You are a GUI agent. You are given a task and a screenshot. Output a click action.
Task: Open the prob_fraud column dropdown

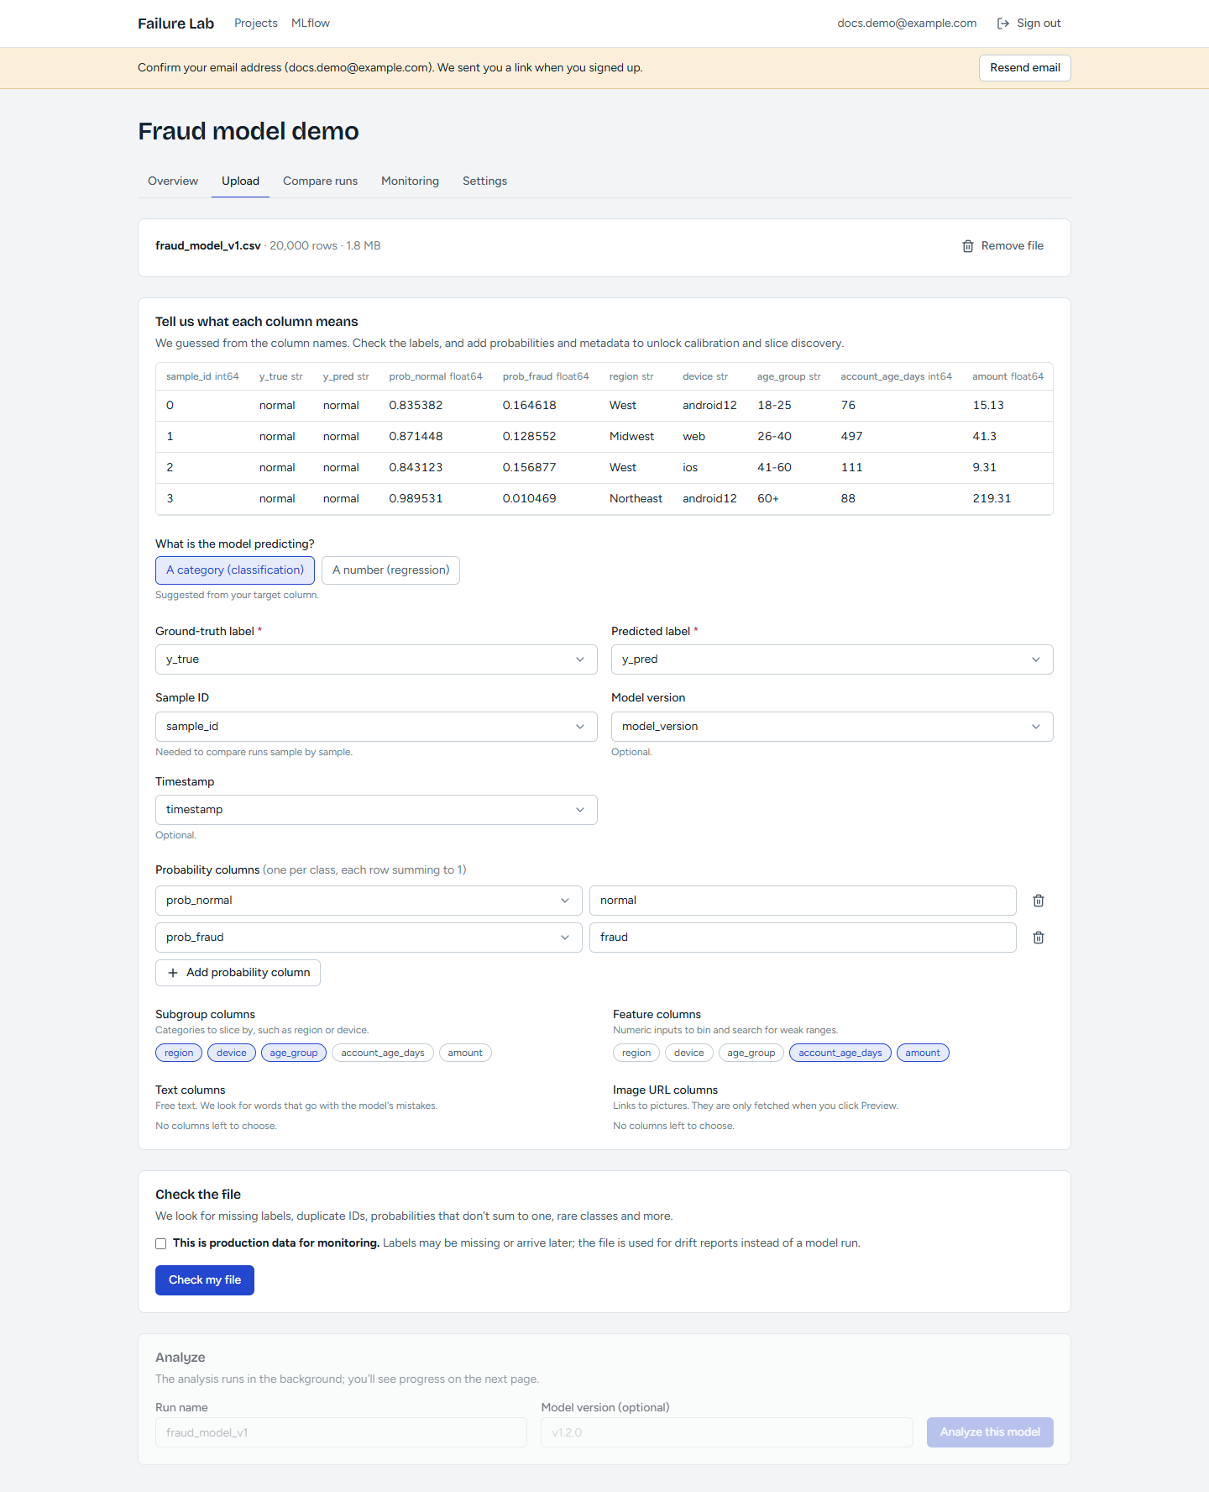pyautogui.click(x=369, y=938)
